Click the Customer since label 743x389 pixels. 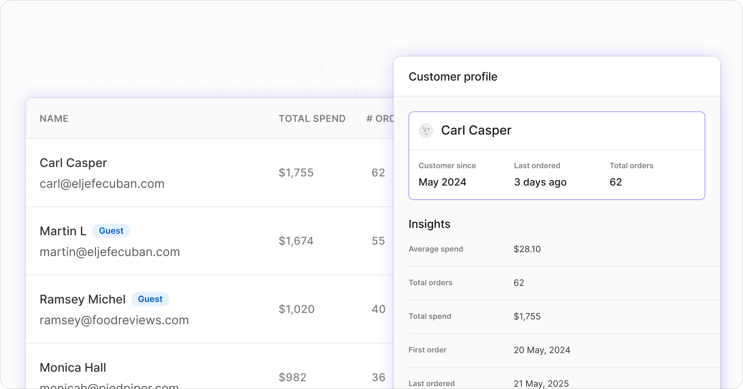447,166
